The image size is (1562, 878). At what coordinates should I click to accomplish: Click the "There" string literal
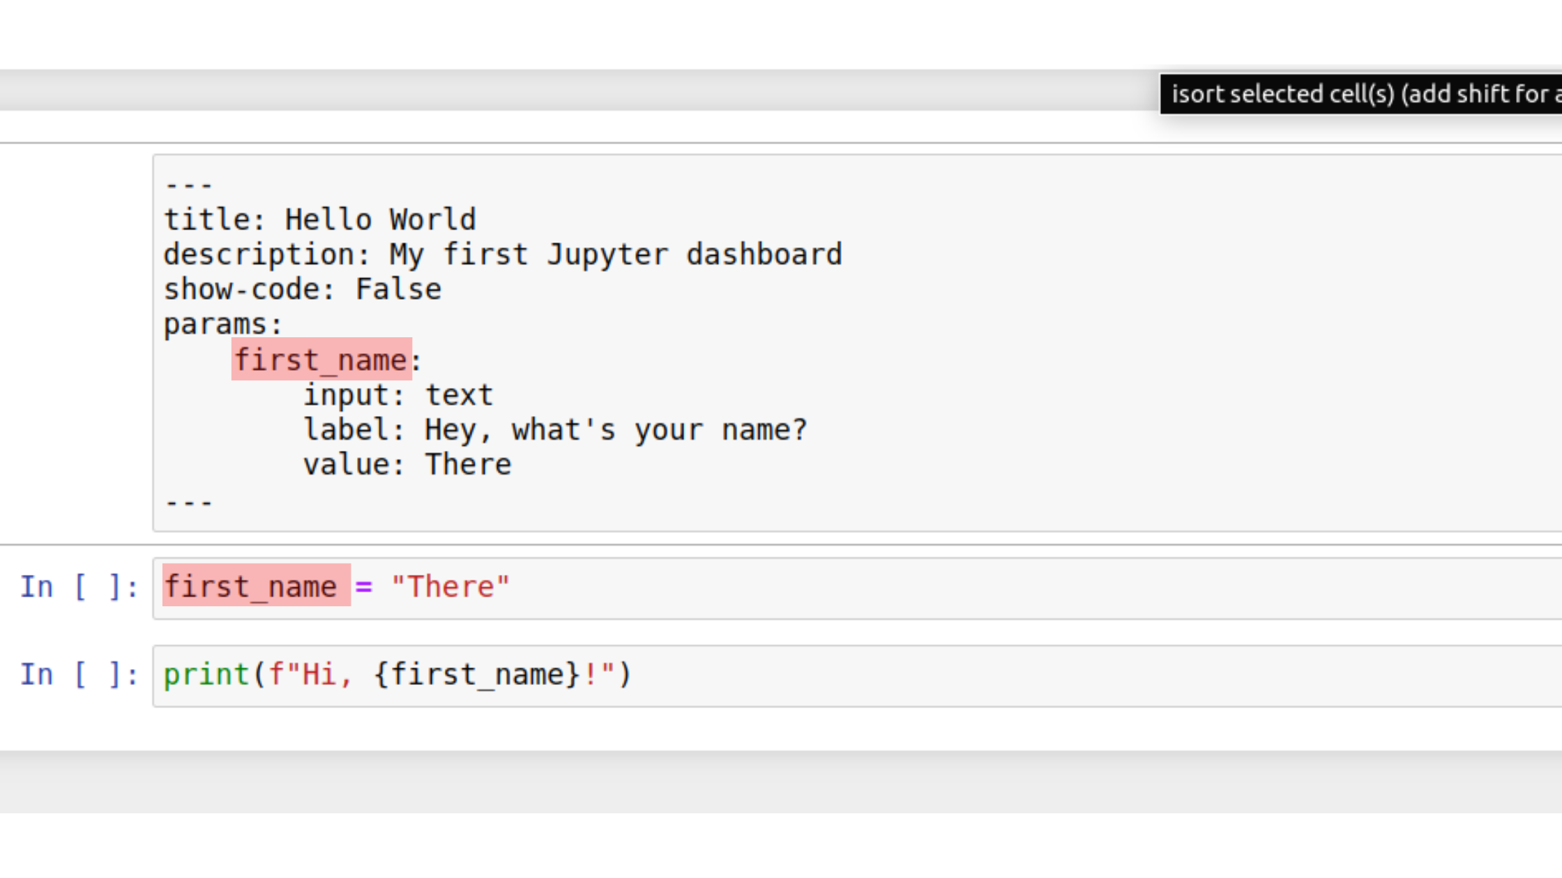point(450,587)
